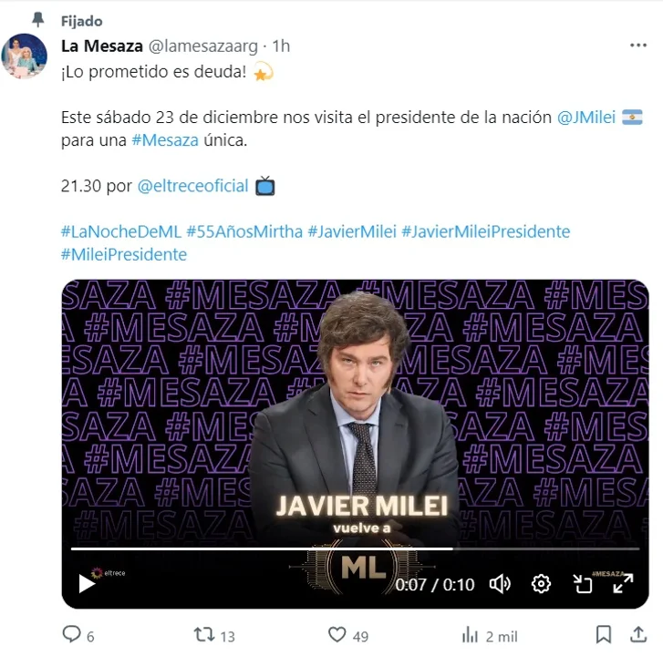Screen dimensions: 663x656
Task: Like the tweet with the heart icon
Action: click(337, 634)
